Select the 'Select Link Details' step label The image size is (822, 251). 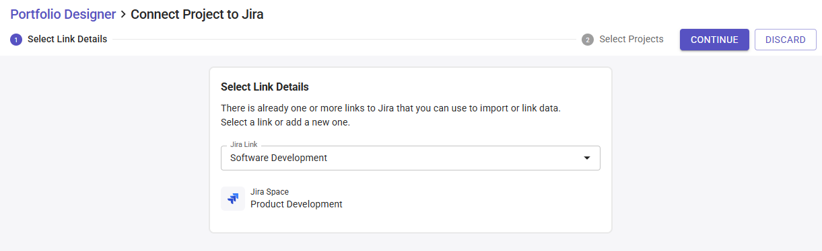[67, 39]
